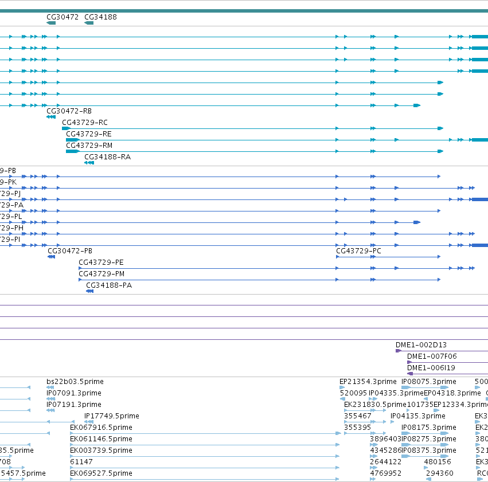
Task: Select the feature labeled 101735
Action: pyautogui.click(x=420, y=405)
